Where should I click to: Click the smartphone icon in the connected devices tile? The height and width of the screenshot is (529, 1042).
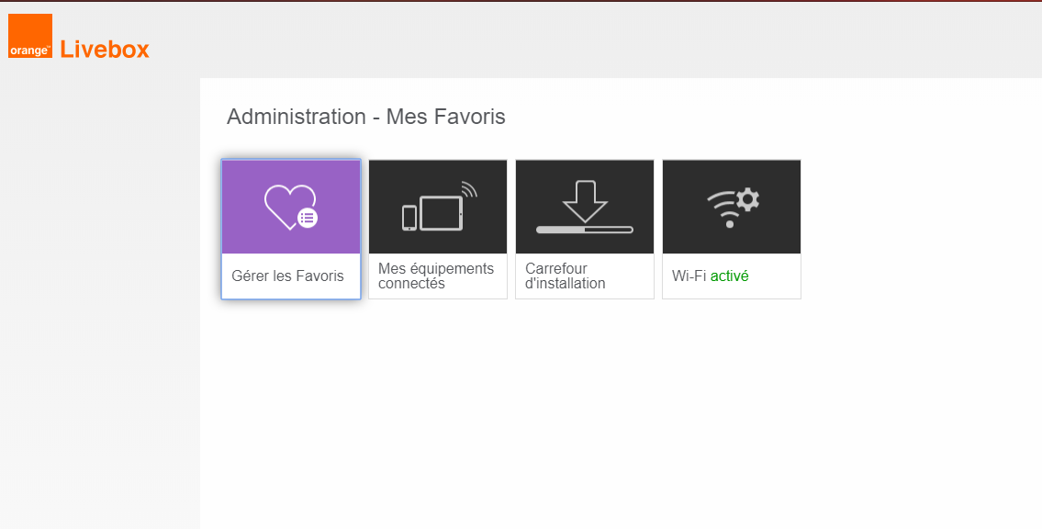click(409, 218)
